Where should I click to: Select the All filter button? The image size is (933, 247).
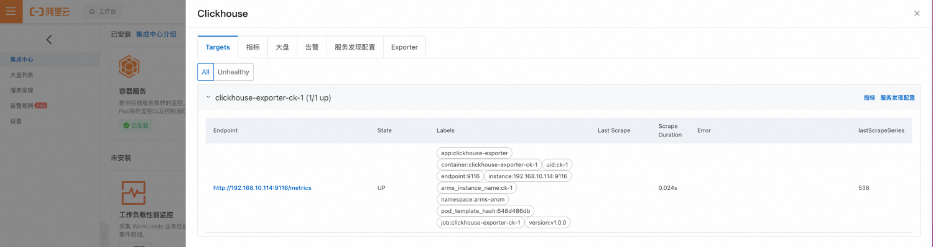point(206,72)
